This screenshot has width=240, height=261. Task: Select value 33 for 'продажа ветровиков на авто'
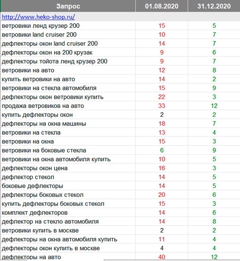pyautogui.click(x=162, y=106)
